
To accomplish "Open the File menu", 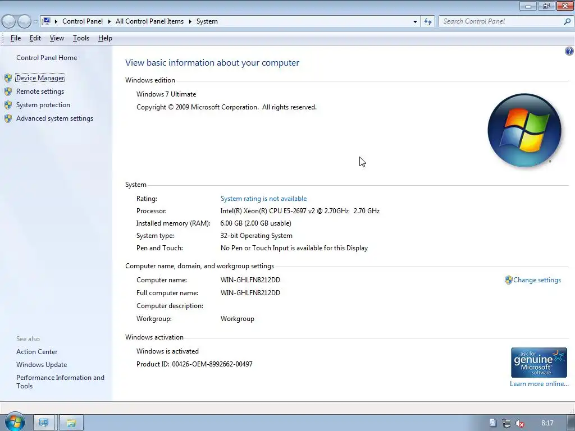I will point(15,38).
